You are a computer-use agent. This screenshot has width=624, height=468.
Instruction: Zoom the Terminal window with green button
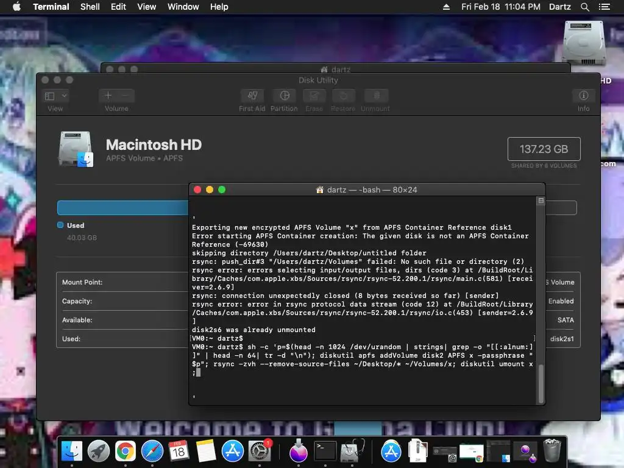click(222, 190)
